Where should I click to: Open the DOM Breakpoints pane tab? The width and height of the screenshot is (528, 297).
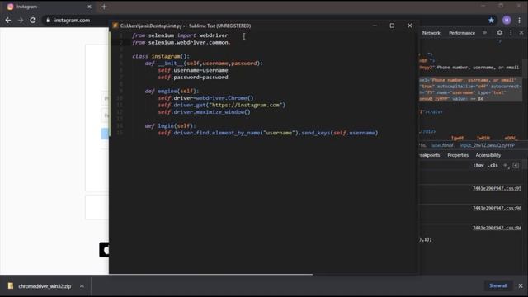pos(430,155)
